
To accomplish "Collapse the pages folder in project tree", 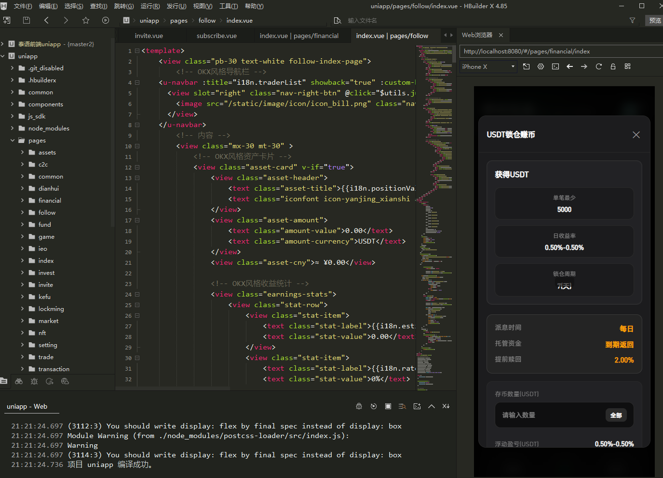I will coord(13,140).
